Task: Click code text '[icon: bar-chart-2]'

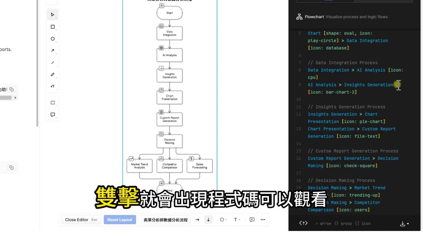Action: coord(332,92)
